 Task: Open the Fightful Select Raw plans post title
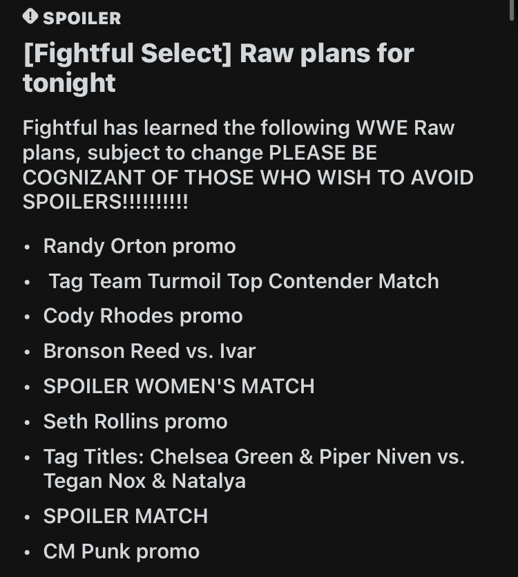pos(218,68)
